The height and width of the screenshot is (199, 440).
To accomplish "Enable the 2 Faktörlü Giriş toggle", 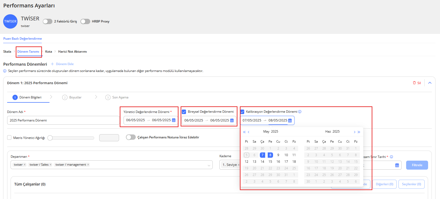I will [x=48, y=21].
